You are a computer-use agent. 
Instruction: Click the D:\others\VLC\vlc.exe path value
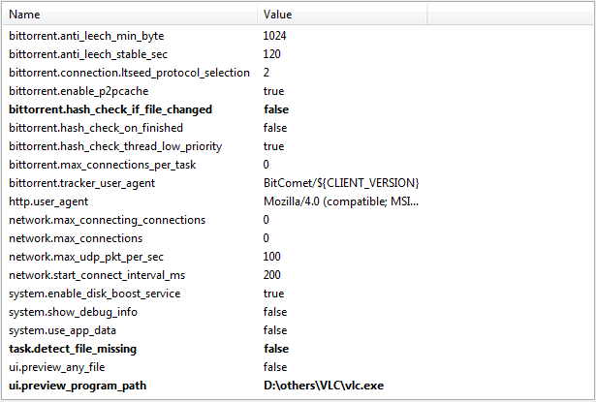coord(324,386)
